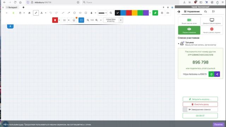Click the board icon with orange dot
The image size is (226, 127).
[x=74, y=20]
